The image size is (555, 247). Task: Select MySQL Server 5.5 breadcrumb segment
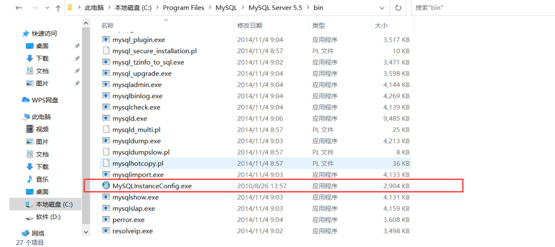tap(275, 8)
